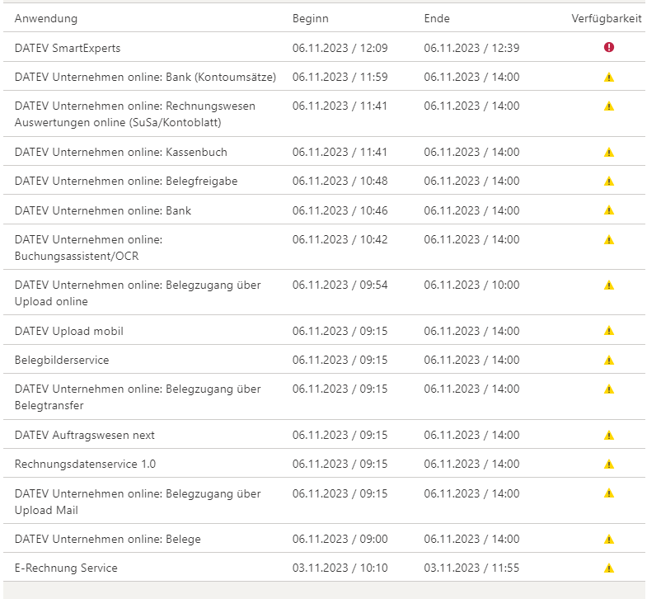The width and height of the screenshot is (661, 599).
Task: Select Rechnungswesen Auswertungen online (SuSa/Kontoblatt) entry
Action: tap(135, 114)
